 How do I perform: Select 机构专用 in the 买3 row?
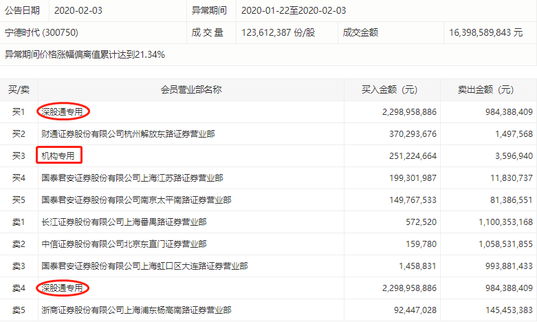point(58,156)
